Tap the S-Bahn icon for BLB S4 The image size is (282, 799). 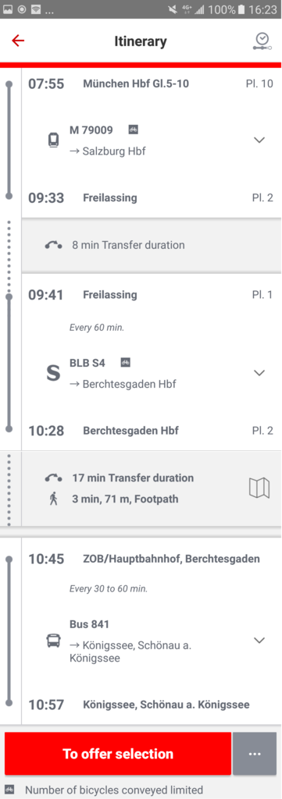pos(53,373)
